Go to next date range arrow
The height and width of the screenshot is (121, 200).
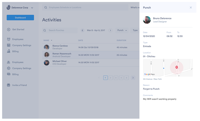pyautogui.click(x=110, y=30)
